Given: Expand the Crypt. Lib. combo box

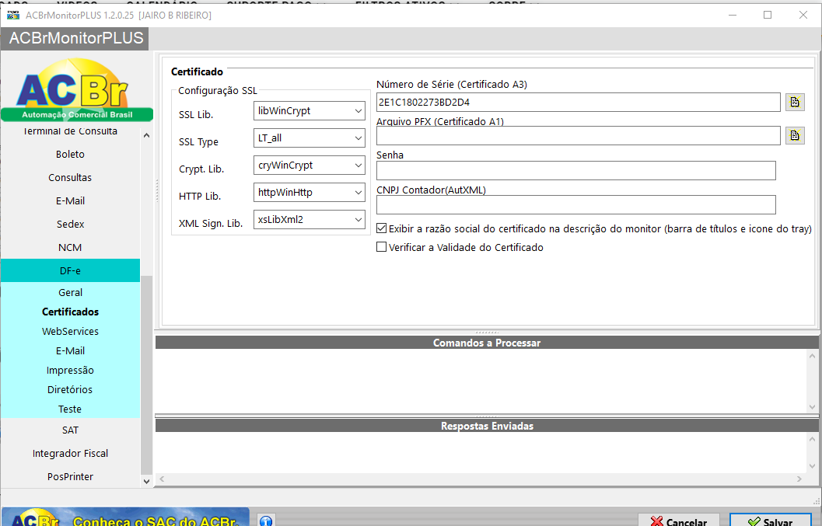Looking at the screenshot, I should point(310,165).
